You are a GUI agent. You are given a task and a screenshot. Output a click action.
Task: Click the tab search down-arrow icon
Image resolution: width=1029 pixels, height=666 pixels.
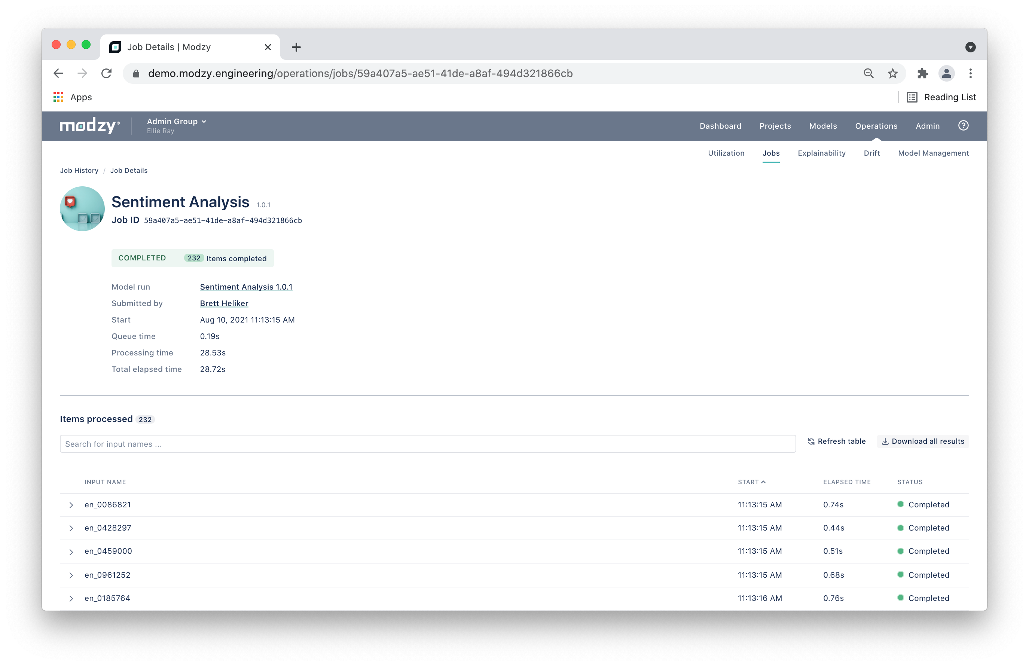pos(971,47)
